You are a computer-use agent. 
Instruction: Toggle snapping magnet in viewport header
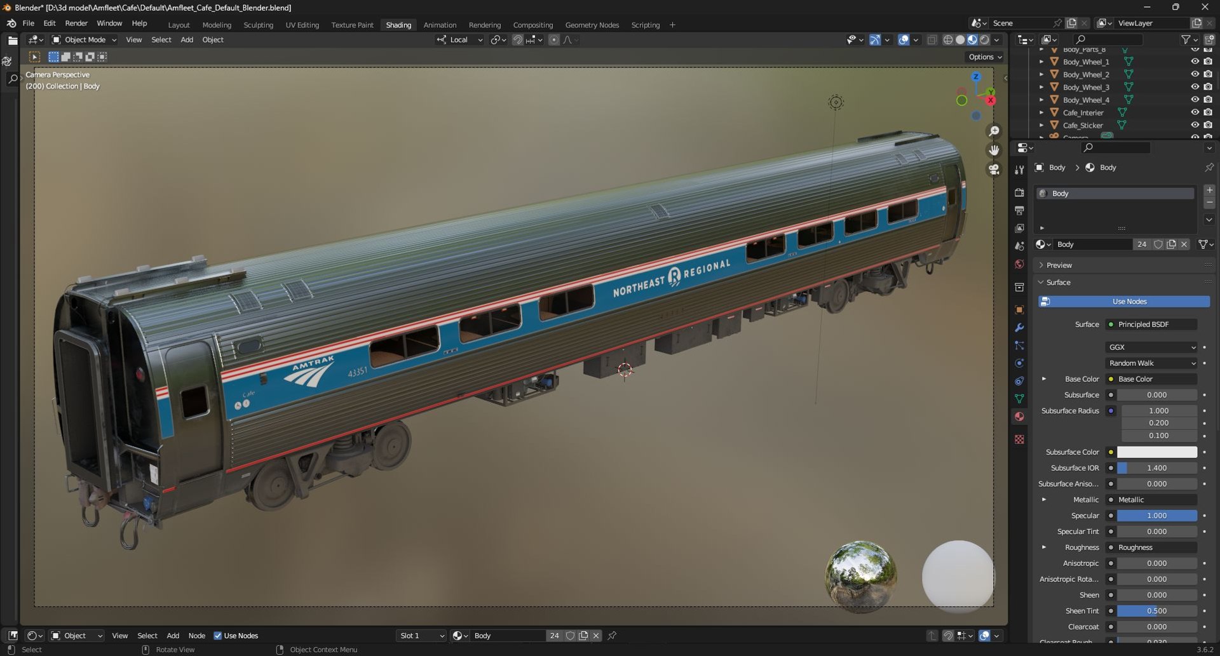(x=517, y=39)
